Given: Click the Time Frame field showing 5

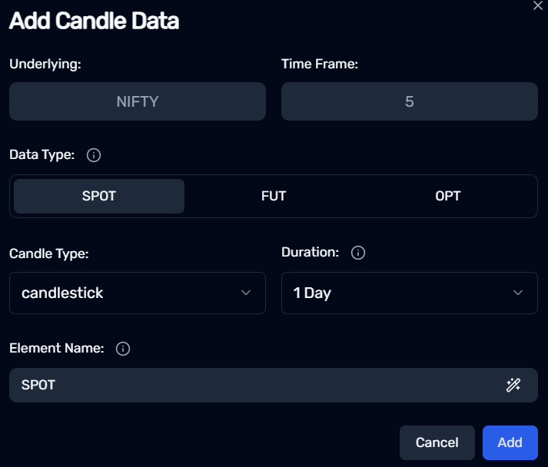Looking at the screenshot, I should (409, 101).
